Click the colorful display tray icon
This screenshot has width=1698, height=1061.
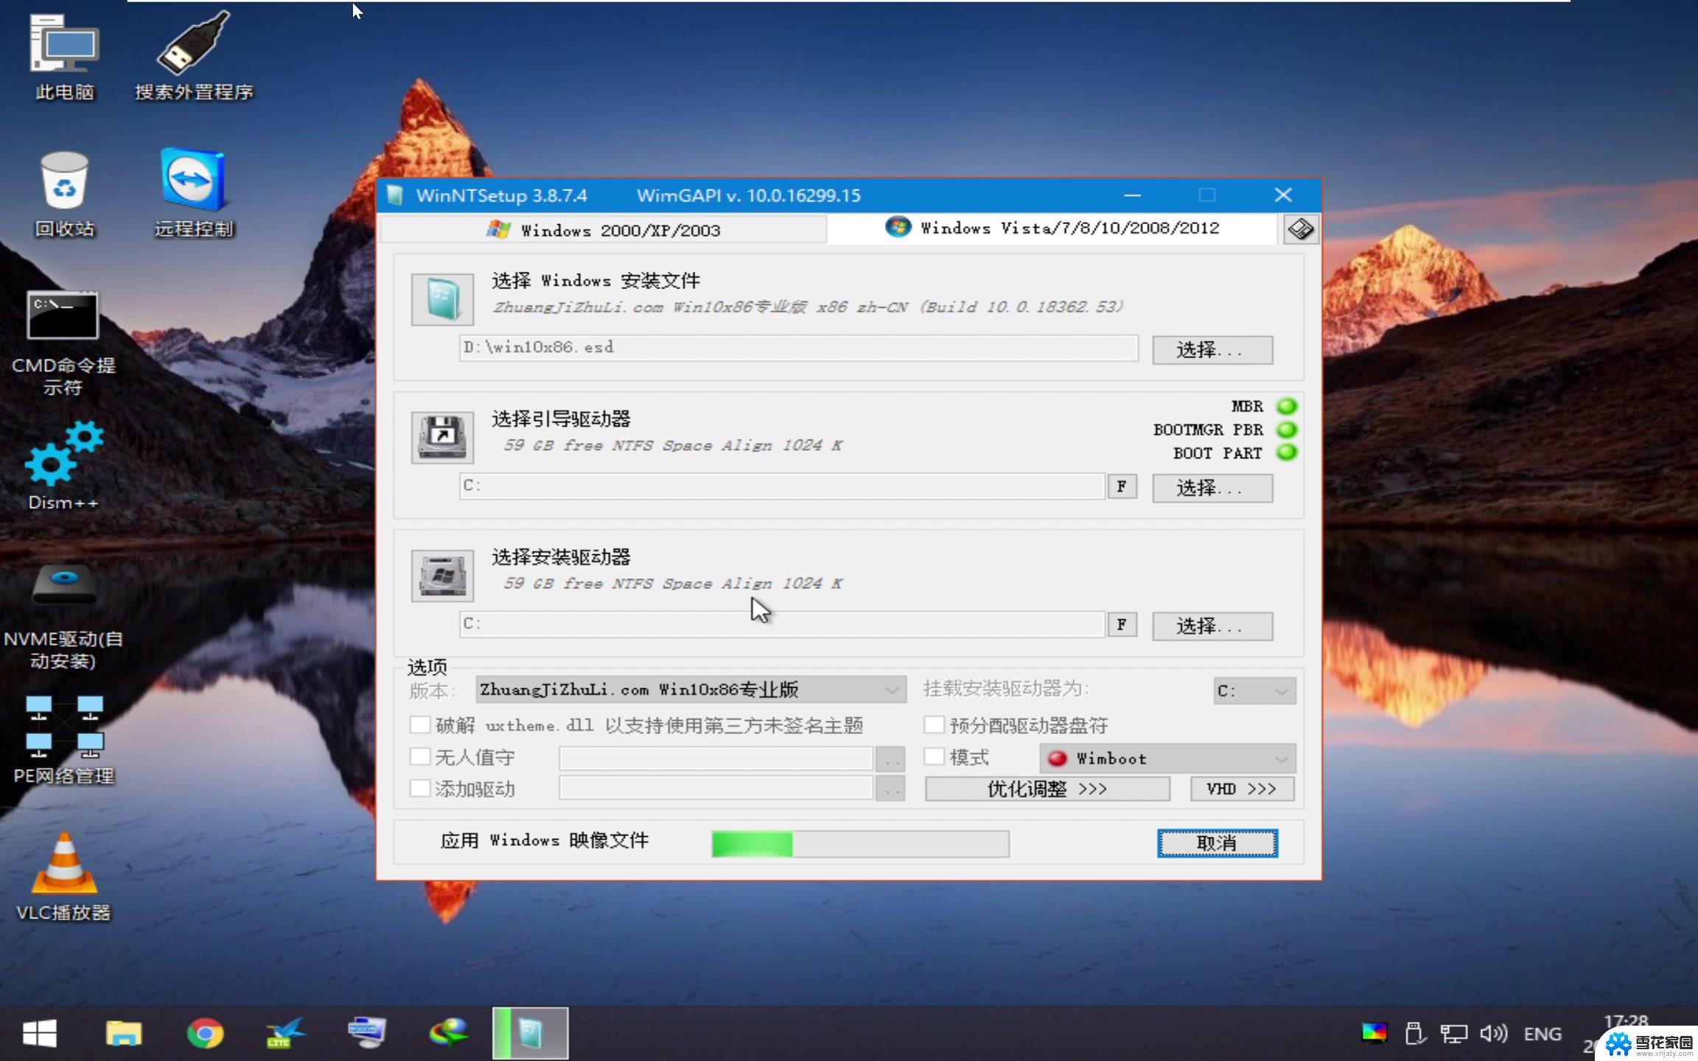click(x=1374, y=1034)
